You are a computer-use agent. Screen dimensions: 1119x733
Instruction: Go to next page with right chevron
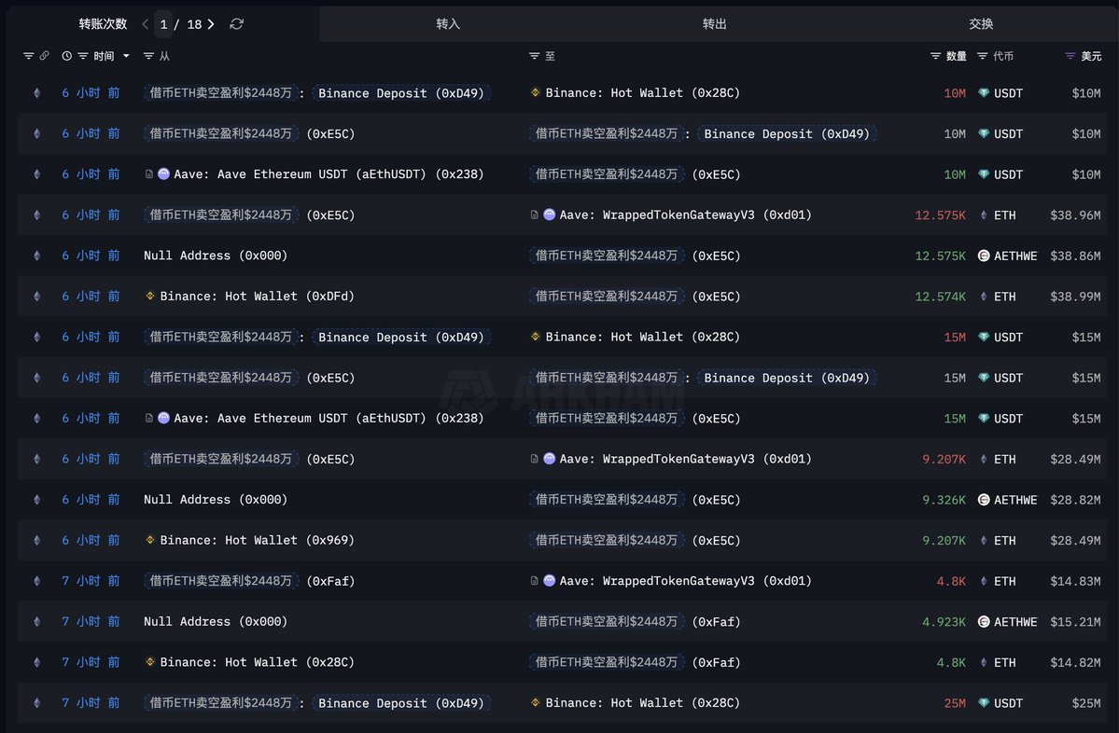[x=211, y=24]
